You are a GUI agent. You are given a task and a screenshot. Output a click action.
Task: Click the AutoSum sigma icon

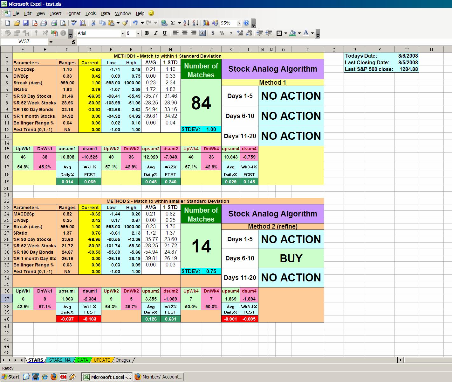click(x=173, y=23)
